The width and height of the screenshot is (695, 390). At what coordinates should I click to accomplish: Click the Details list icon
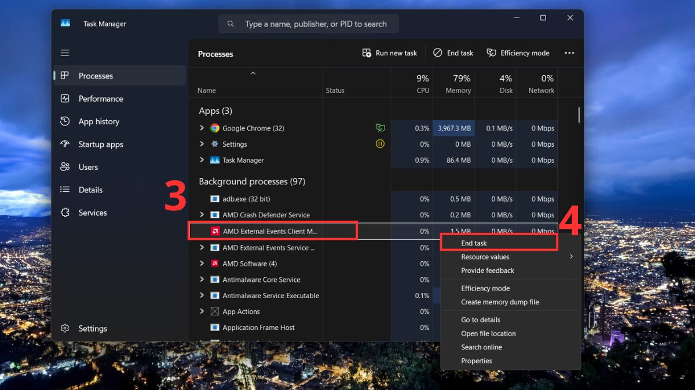[x=65, y=190]
